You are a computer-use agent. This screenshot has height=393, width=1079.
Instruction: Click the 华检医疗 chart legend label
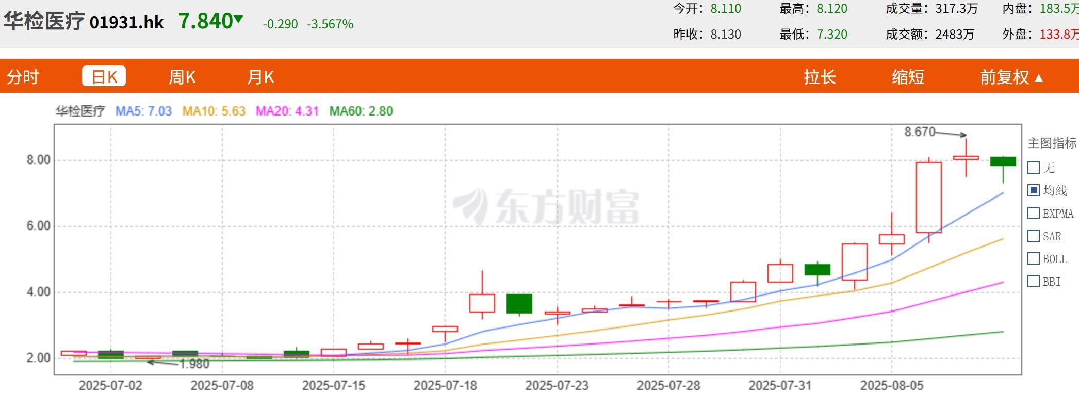(80, 111)
